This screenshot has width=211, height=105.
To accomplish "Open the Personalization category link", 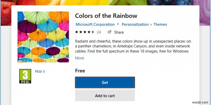I will click(135, 24).
